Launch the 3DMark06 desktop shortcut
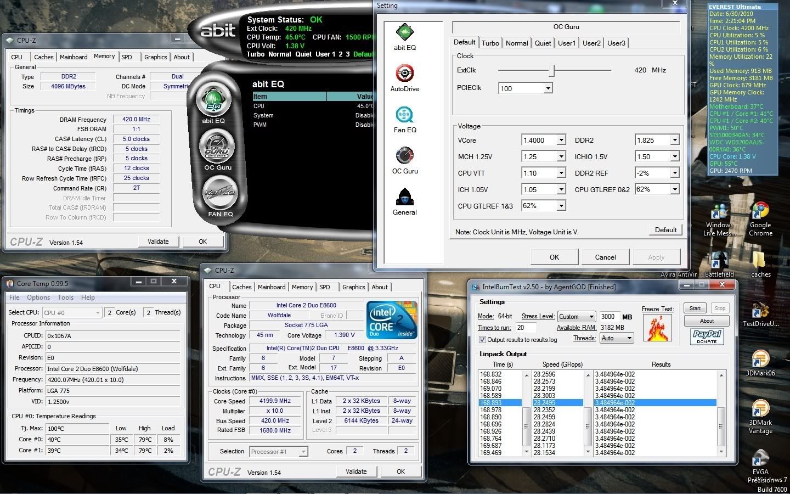The height and width of the screenshot is (494, 790). click(x=760, y=360)
